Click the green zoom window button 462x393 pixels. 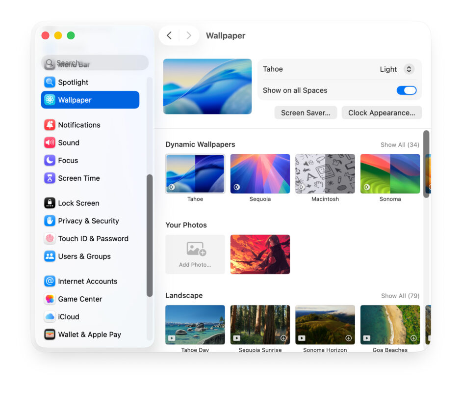(x=71, y=35)
